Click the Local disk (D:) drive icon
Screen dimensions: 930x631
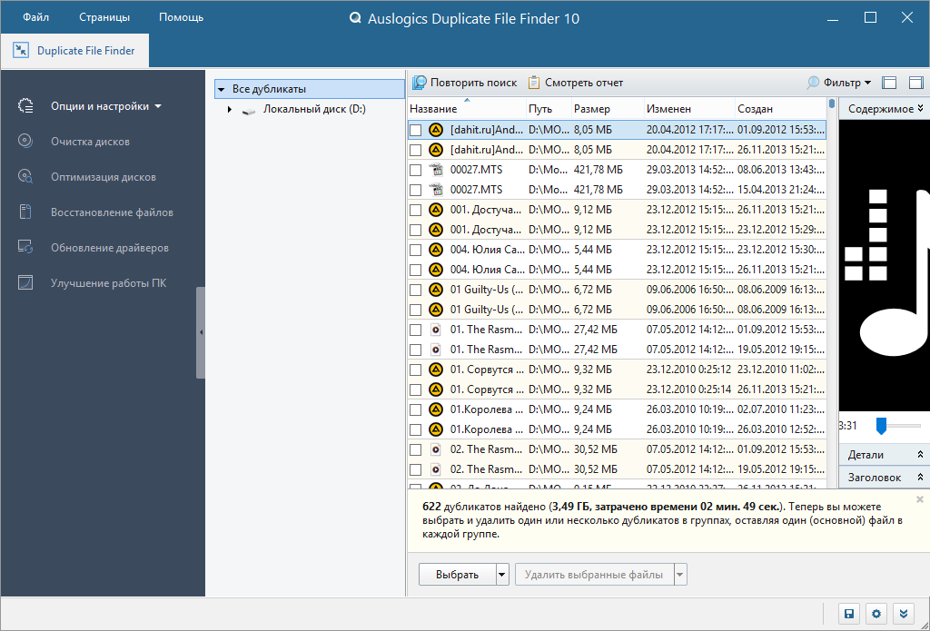(249, 110)
